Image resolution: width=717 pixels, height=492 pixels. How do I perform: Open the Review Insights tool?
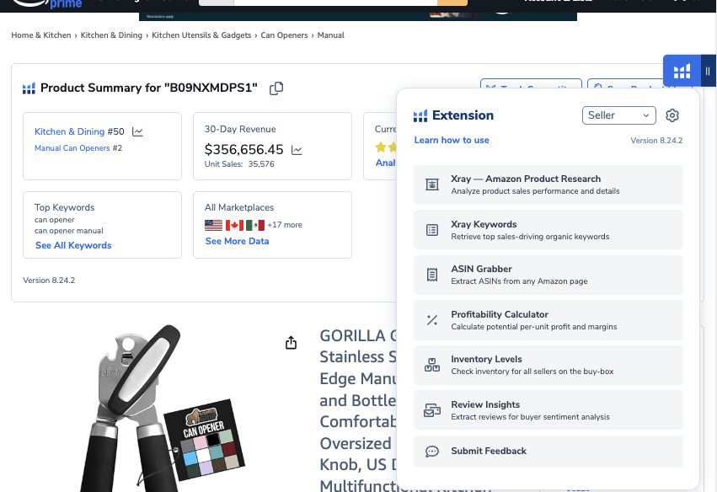tap(548, 410)
